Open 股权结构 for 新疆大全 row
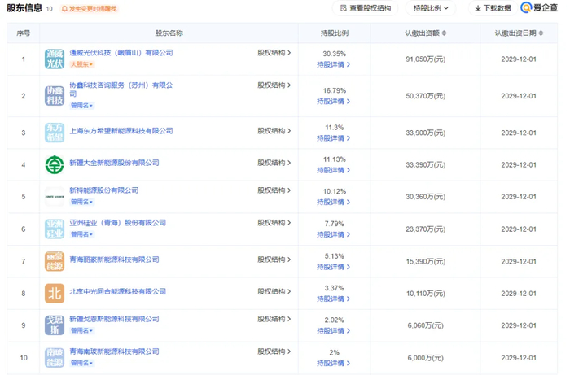 [274, 163]
